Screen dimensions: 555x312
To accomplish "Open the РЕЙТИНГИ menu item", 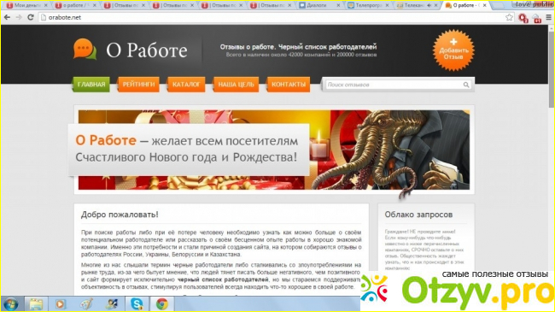I will 138,85.
